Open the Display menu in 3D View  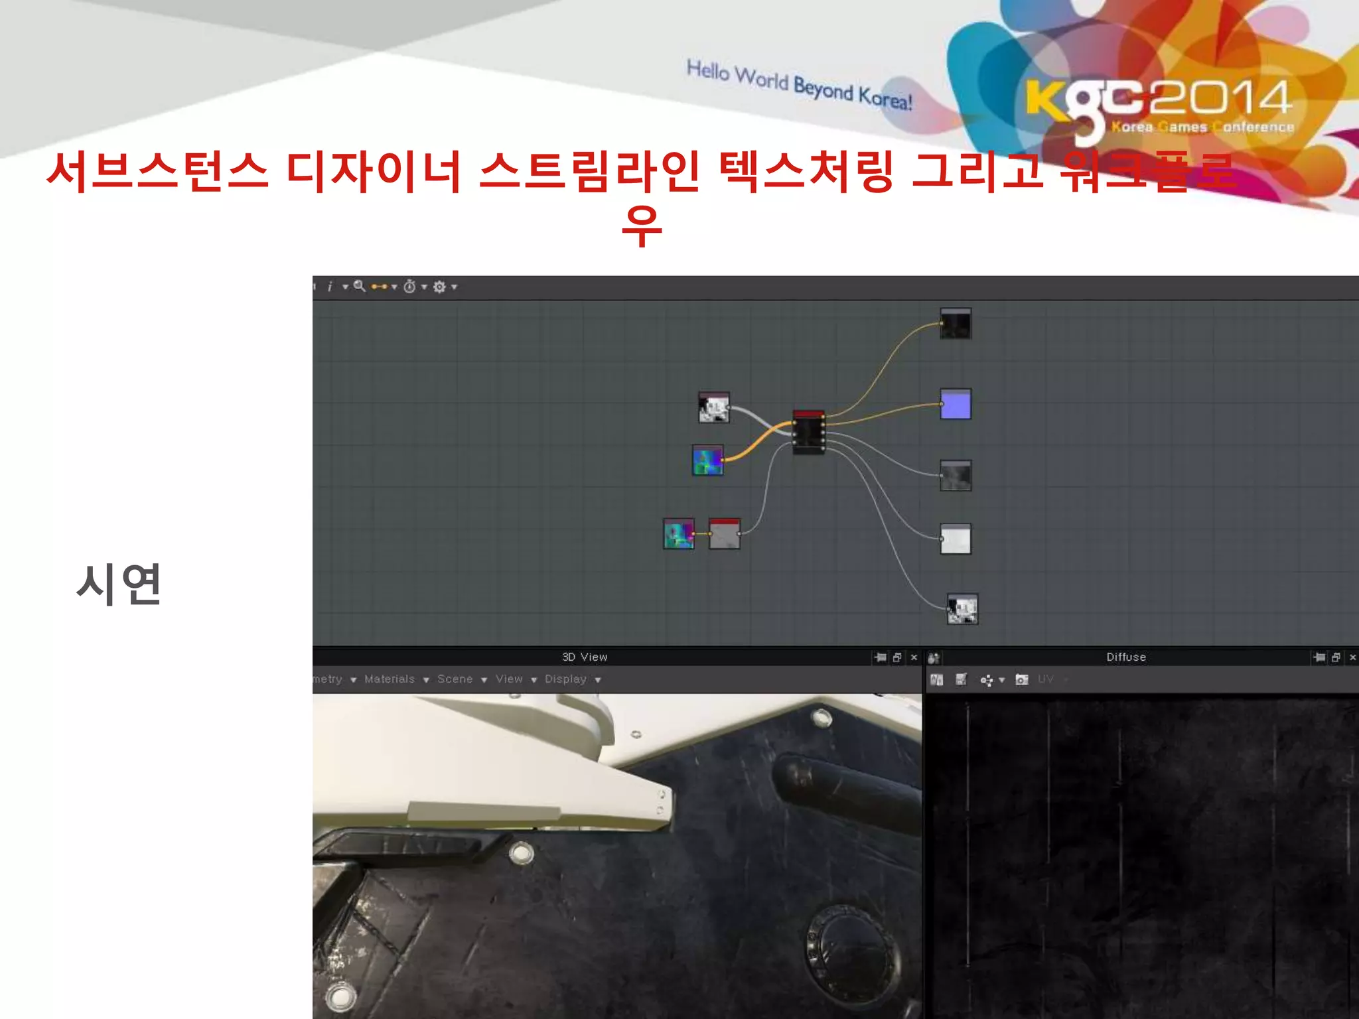pyautogui.click(x=573, y=679)
